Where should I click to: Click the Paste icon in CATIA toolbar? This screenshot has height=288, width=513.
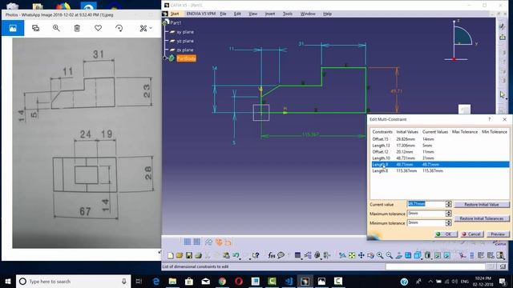tap(226, 255)
